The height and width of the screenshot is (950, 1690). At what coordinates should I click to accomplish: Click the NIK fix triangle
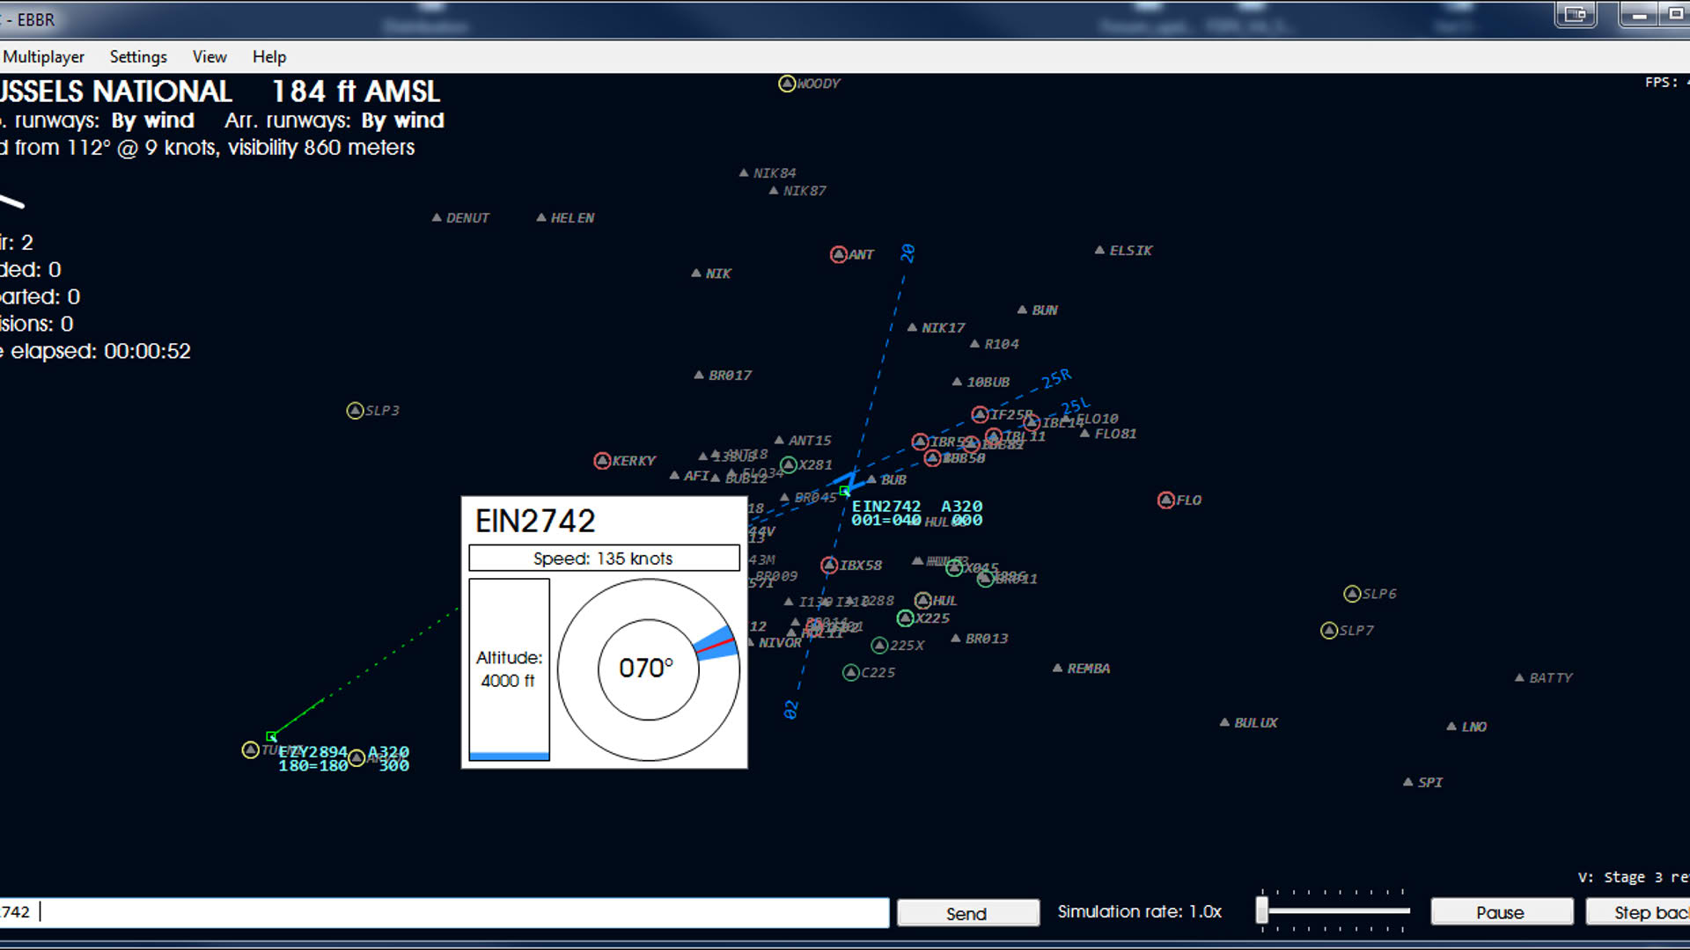click(x=696, y=273)
